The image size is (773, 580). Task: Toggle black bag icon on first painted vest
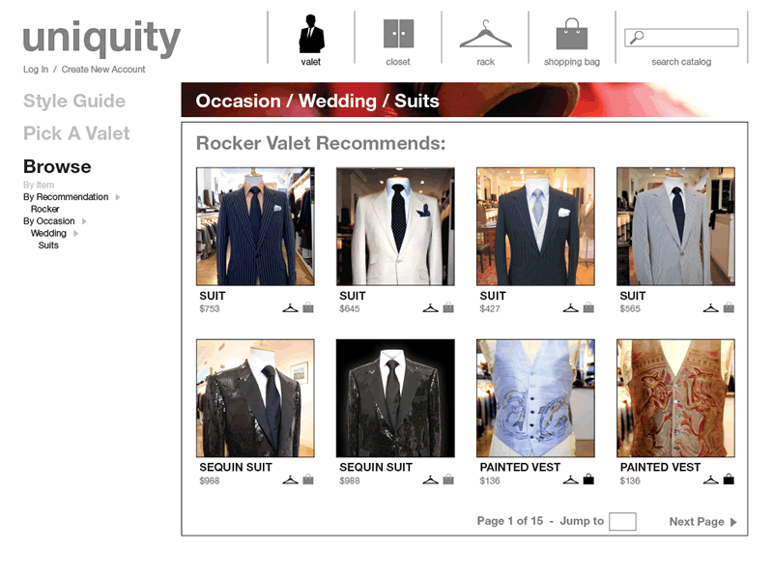tap(588, 478)
